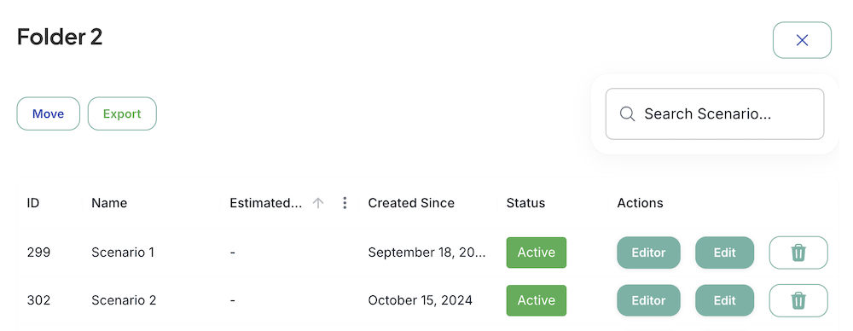Edit Scenario 1

(724, 253)
